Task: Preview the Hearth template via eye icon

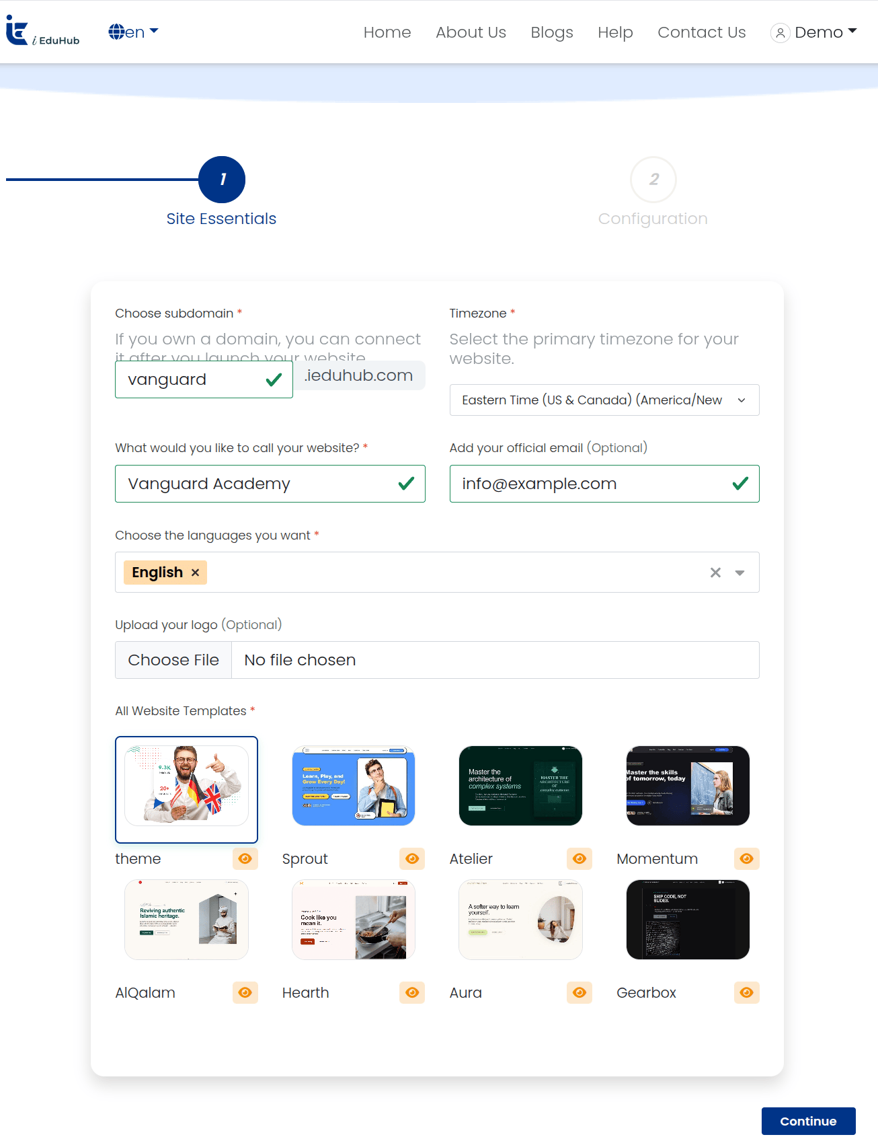Action: tap(412, 992)
